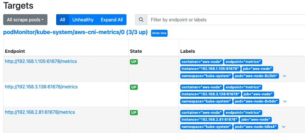Show only Unhealthy targets
305x134 pixels.
coord(83,20)
